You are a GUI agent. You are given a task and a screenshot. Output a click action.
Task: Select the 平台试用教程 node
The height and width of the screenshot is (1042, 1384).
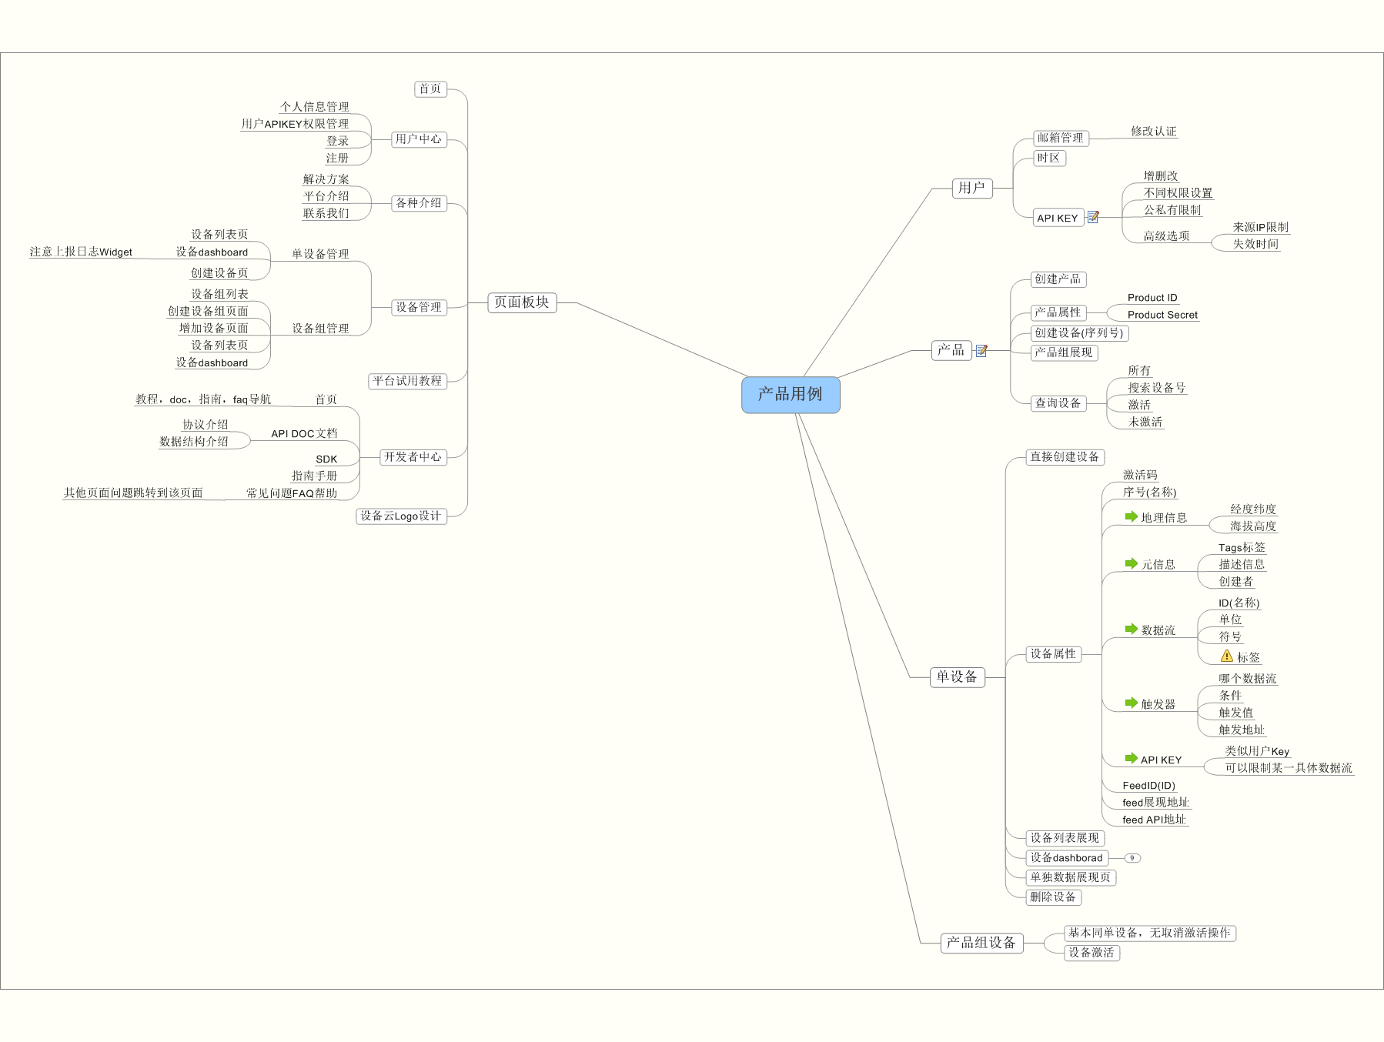tap(407, 381)
